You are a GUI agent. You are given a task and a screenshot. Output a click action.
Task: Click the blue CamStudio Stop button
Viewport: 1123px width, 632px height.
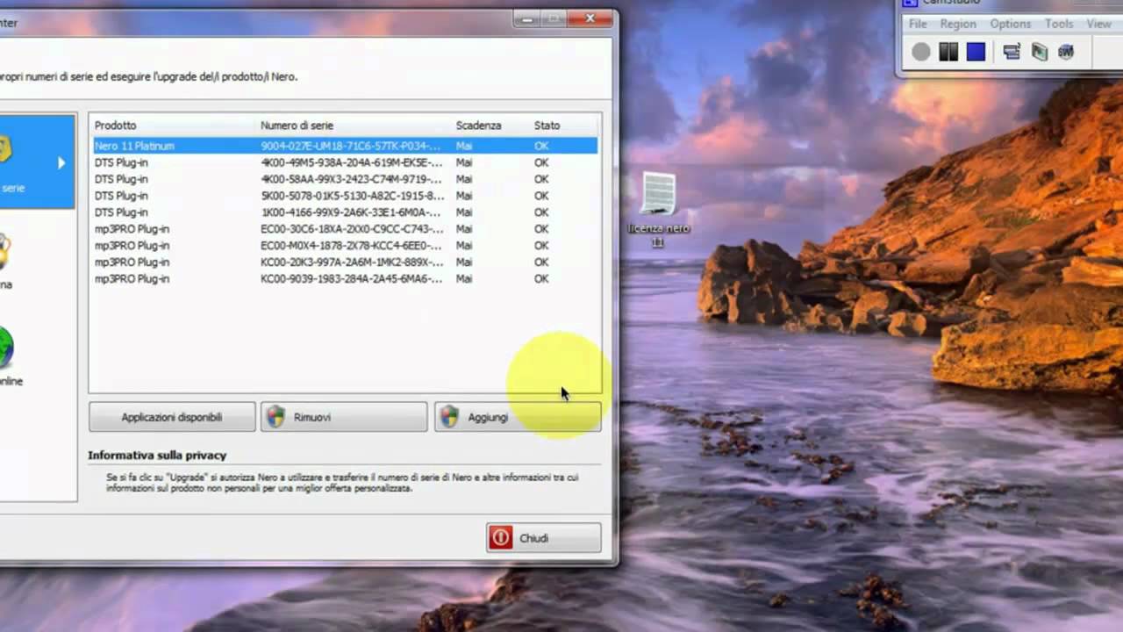(976, 52)
